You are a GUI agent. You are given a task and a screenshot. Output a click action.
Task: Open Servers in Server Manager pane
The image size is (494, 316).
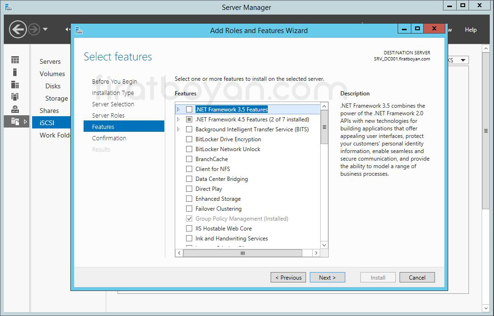click(50, 61)
